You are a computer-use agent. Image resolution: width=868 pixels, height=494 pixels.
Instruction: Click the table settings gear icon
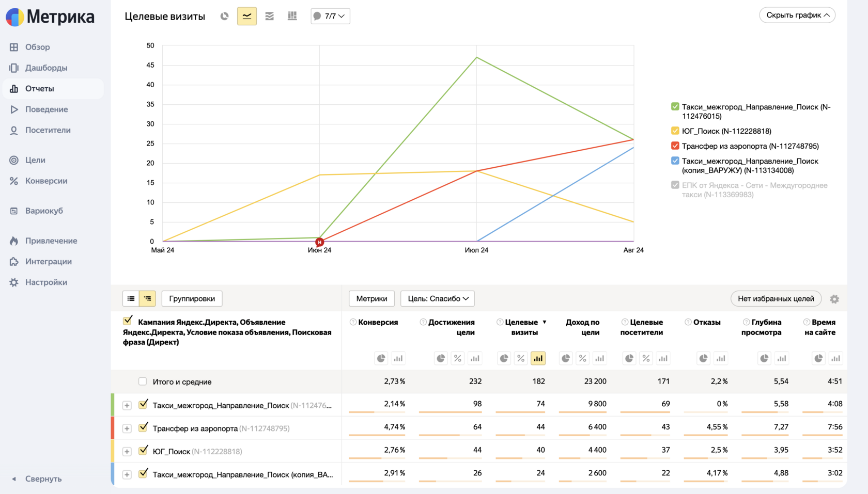834,299
